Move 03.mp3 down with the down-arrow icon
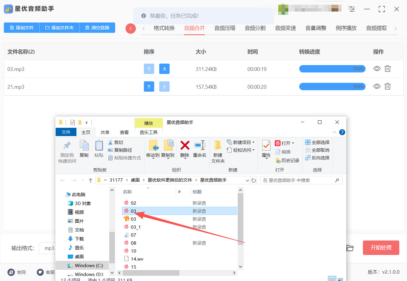The width and height of the screenshot is (407, 281). point(164,69)
